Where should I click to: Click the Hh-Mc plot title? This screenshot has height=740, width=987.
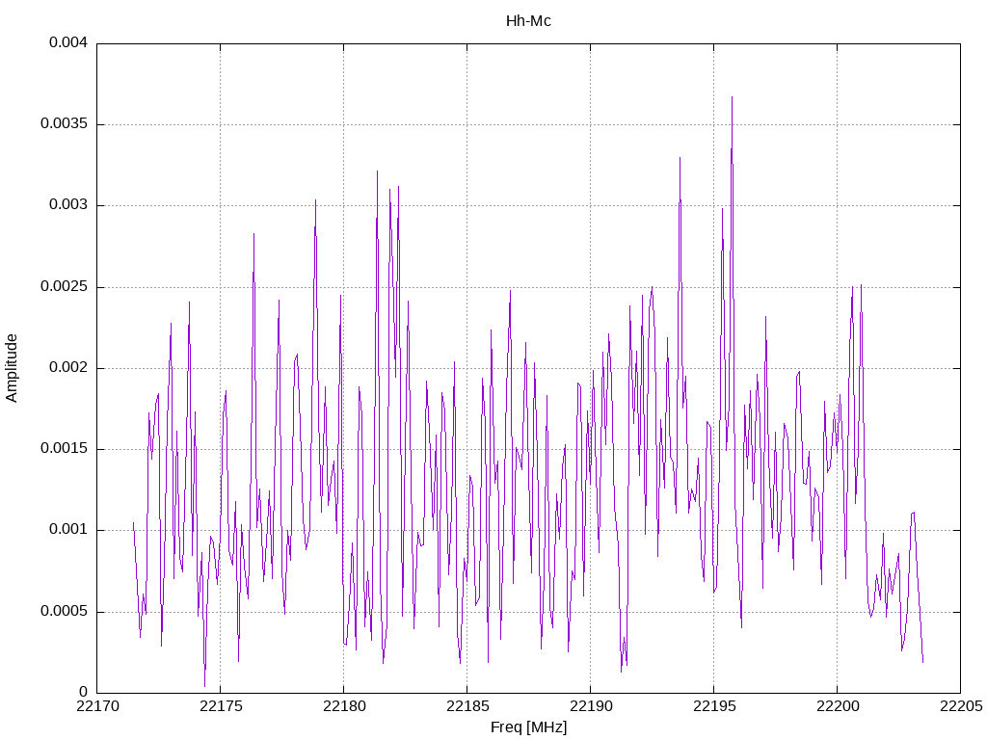(x=528, y=21)
